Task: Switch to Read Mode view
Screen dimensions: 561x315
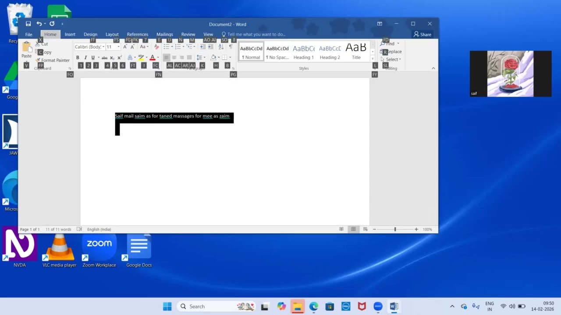Action: [x=341, y=229]
